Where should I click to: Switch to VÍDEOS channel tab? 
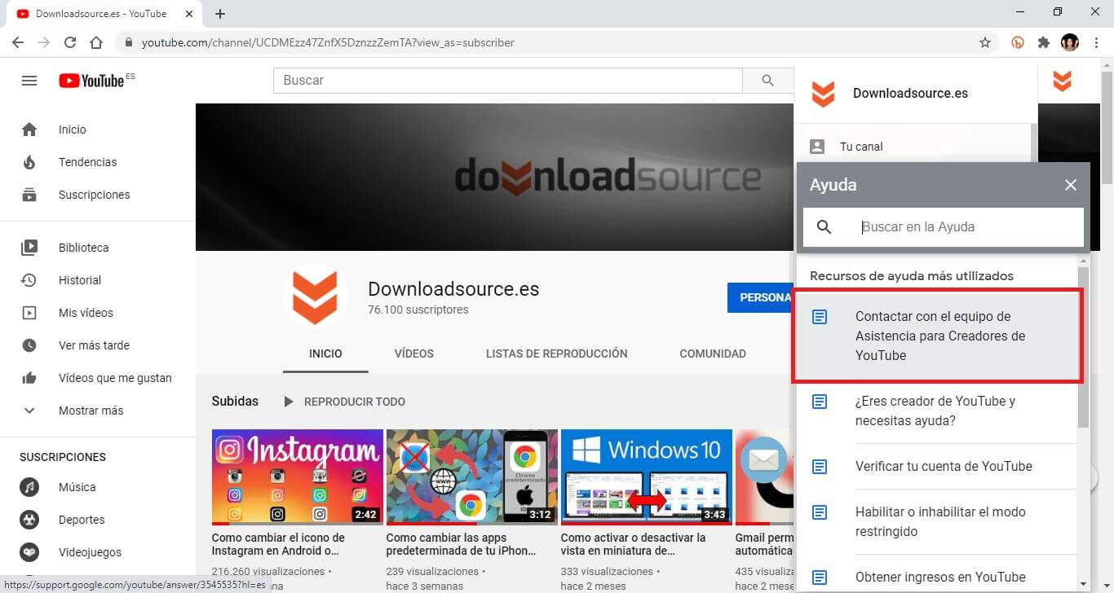[414, 354]
